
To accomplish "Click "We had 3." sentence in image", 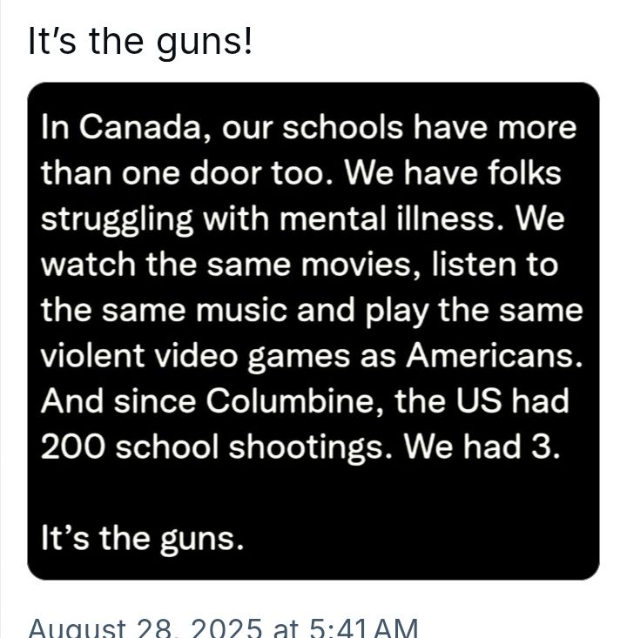I will pyautogui.click(x=482, y=447).
